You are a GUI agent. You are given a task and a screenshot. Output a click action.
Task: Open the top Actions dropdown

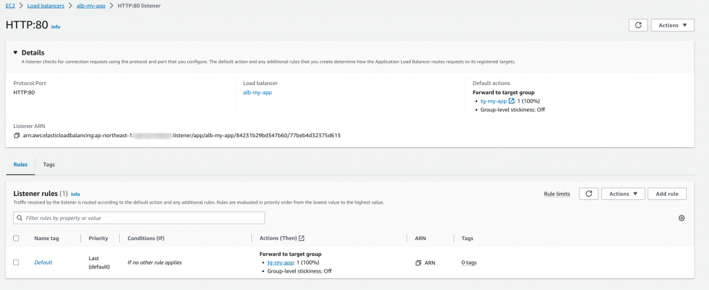(672, 25)
